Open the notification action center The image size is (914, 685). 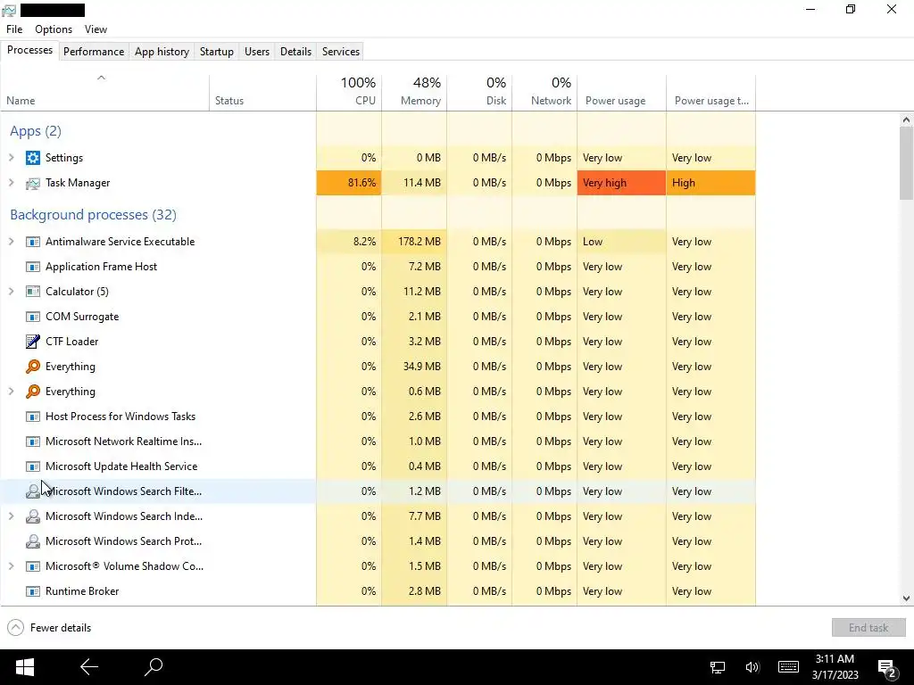click(887, 669)
